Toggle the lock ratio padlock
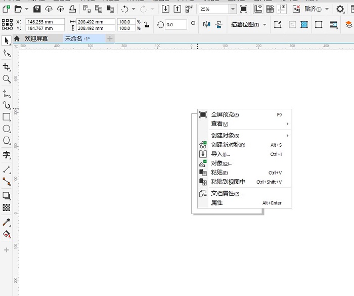Image resolution: width=354 pixels, height=296 pixels. pyautogui.click(x=147, y=25)
